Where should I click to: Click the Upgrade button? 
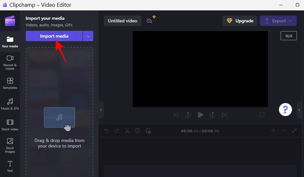[240, 21]
